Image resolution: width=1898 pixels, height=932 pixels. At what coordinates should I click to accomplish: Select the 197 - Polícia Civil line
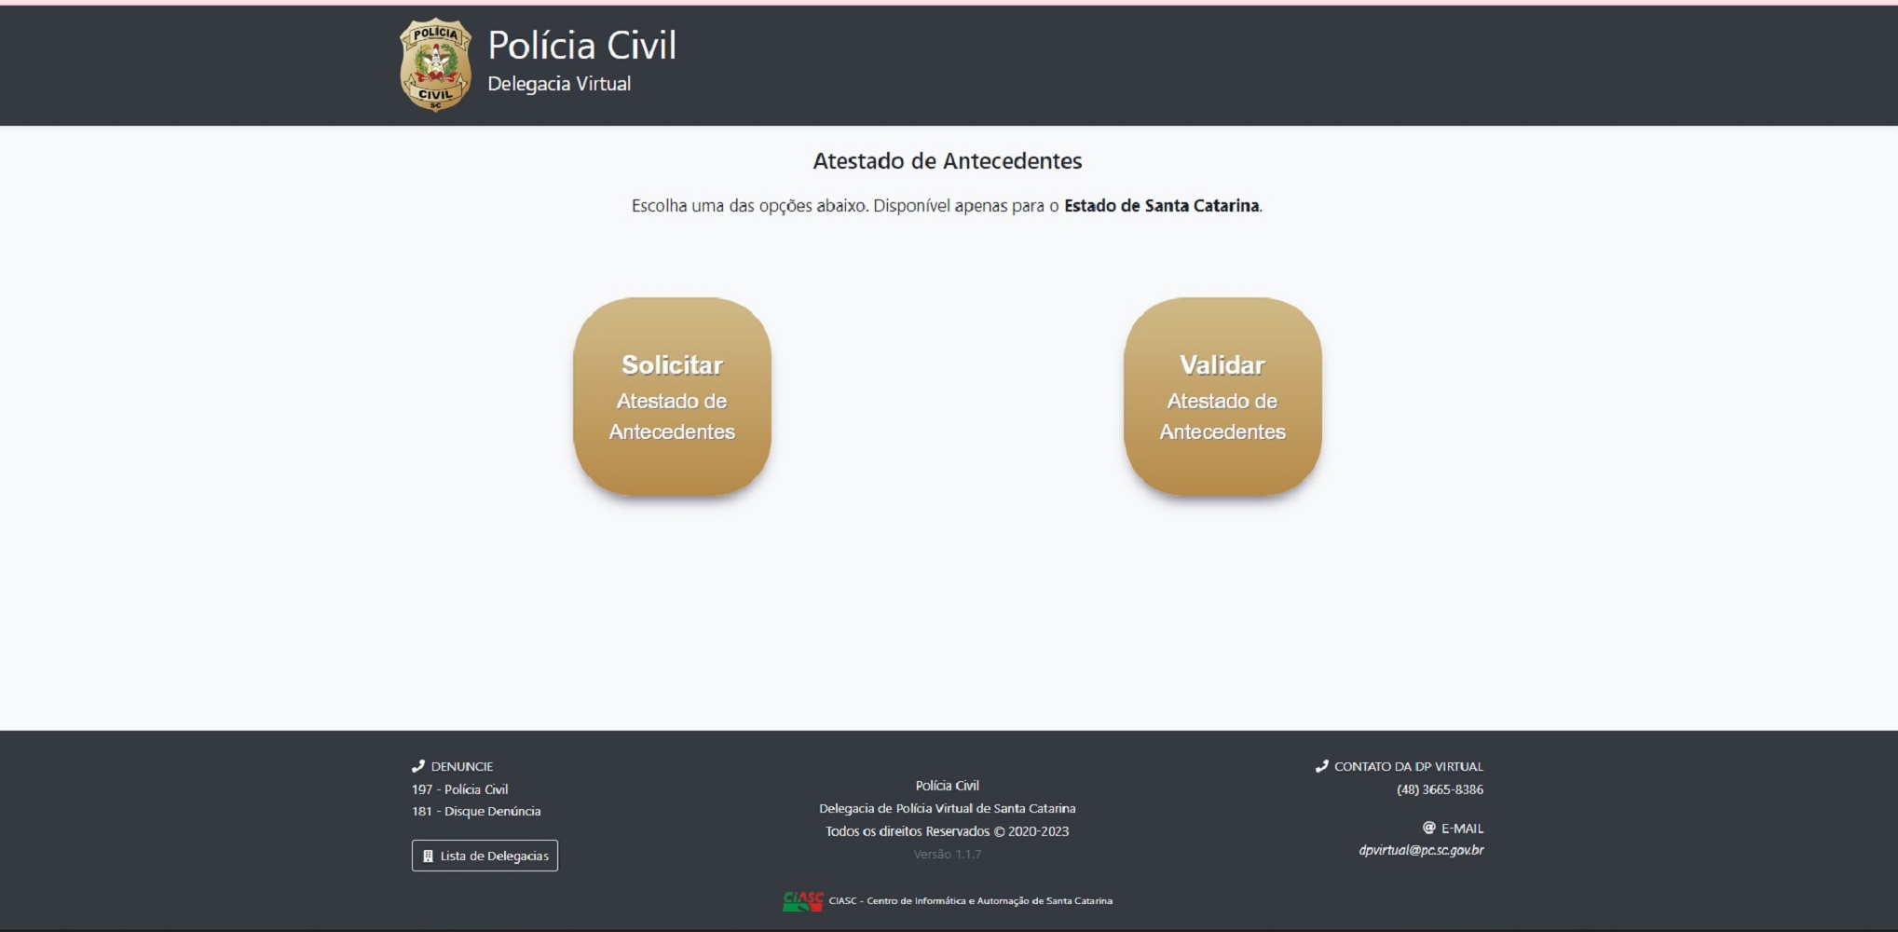coord(459,789)
